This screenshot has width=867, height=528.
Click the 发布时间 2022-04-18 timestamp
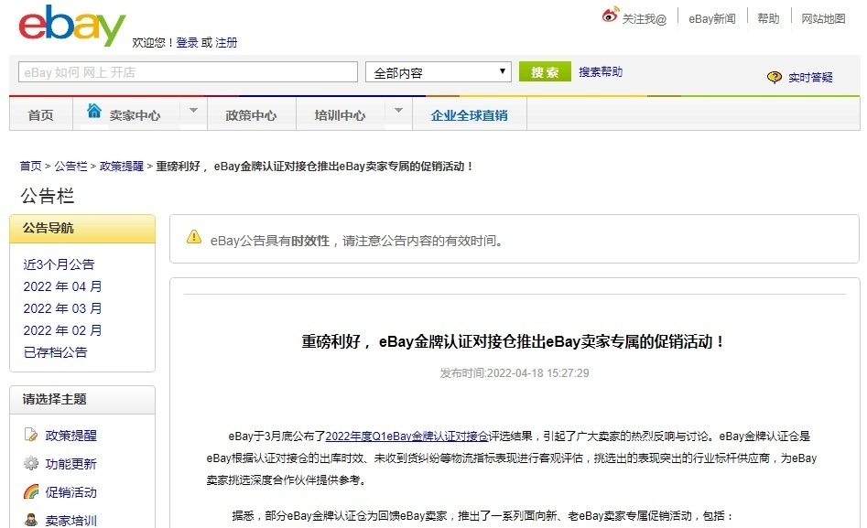pyautogui.click(x=515, y=373)
